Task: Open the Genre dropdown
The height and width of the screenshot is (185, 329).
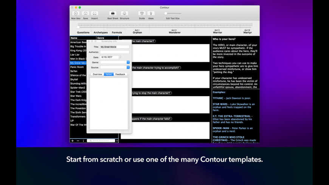Action: [128, 62]
